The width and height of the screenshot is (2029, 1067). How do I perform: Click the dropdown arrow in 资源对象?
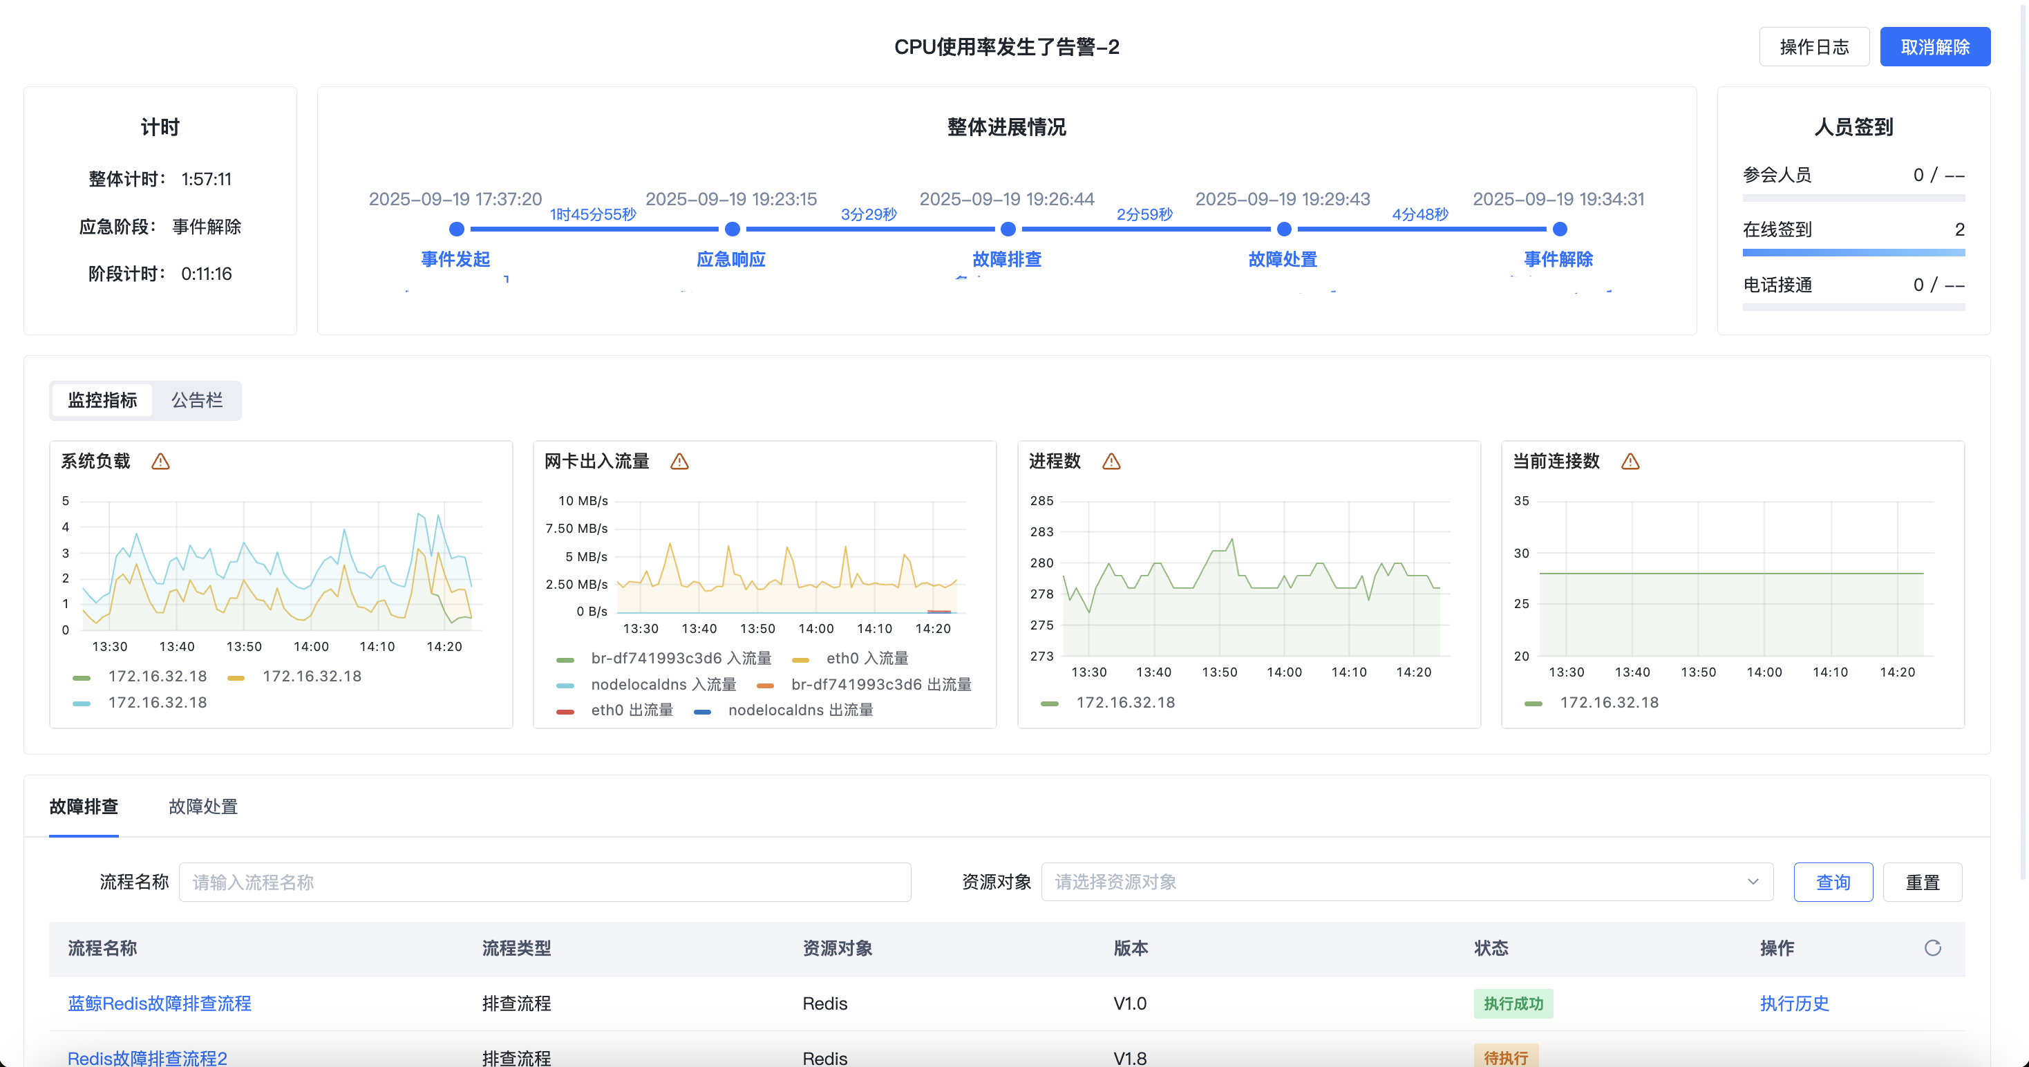(x=1753, y=882)
